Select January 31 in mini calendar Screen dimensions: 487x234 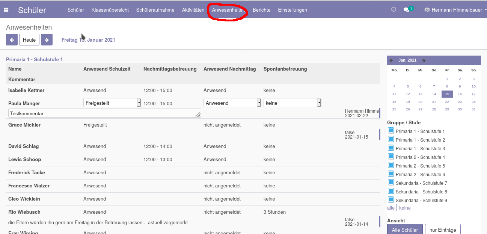473,109
